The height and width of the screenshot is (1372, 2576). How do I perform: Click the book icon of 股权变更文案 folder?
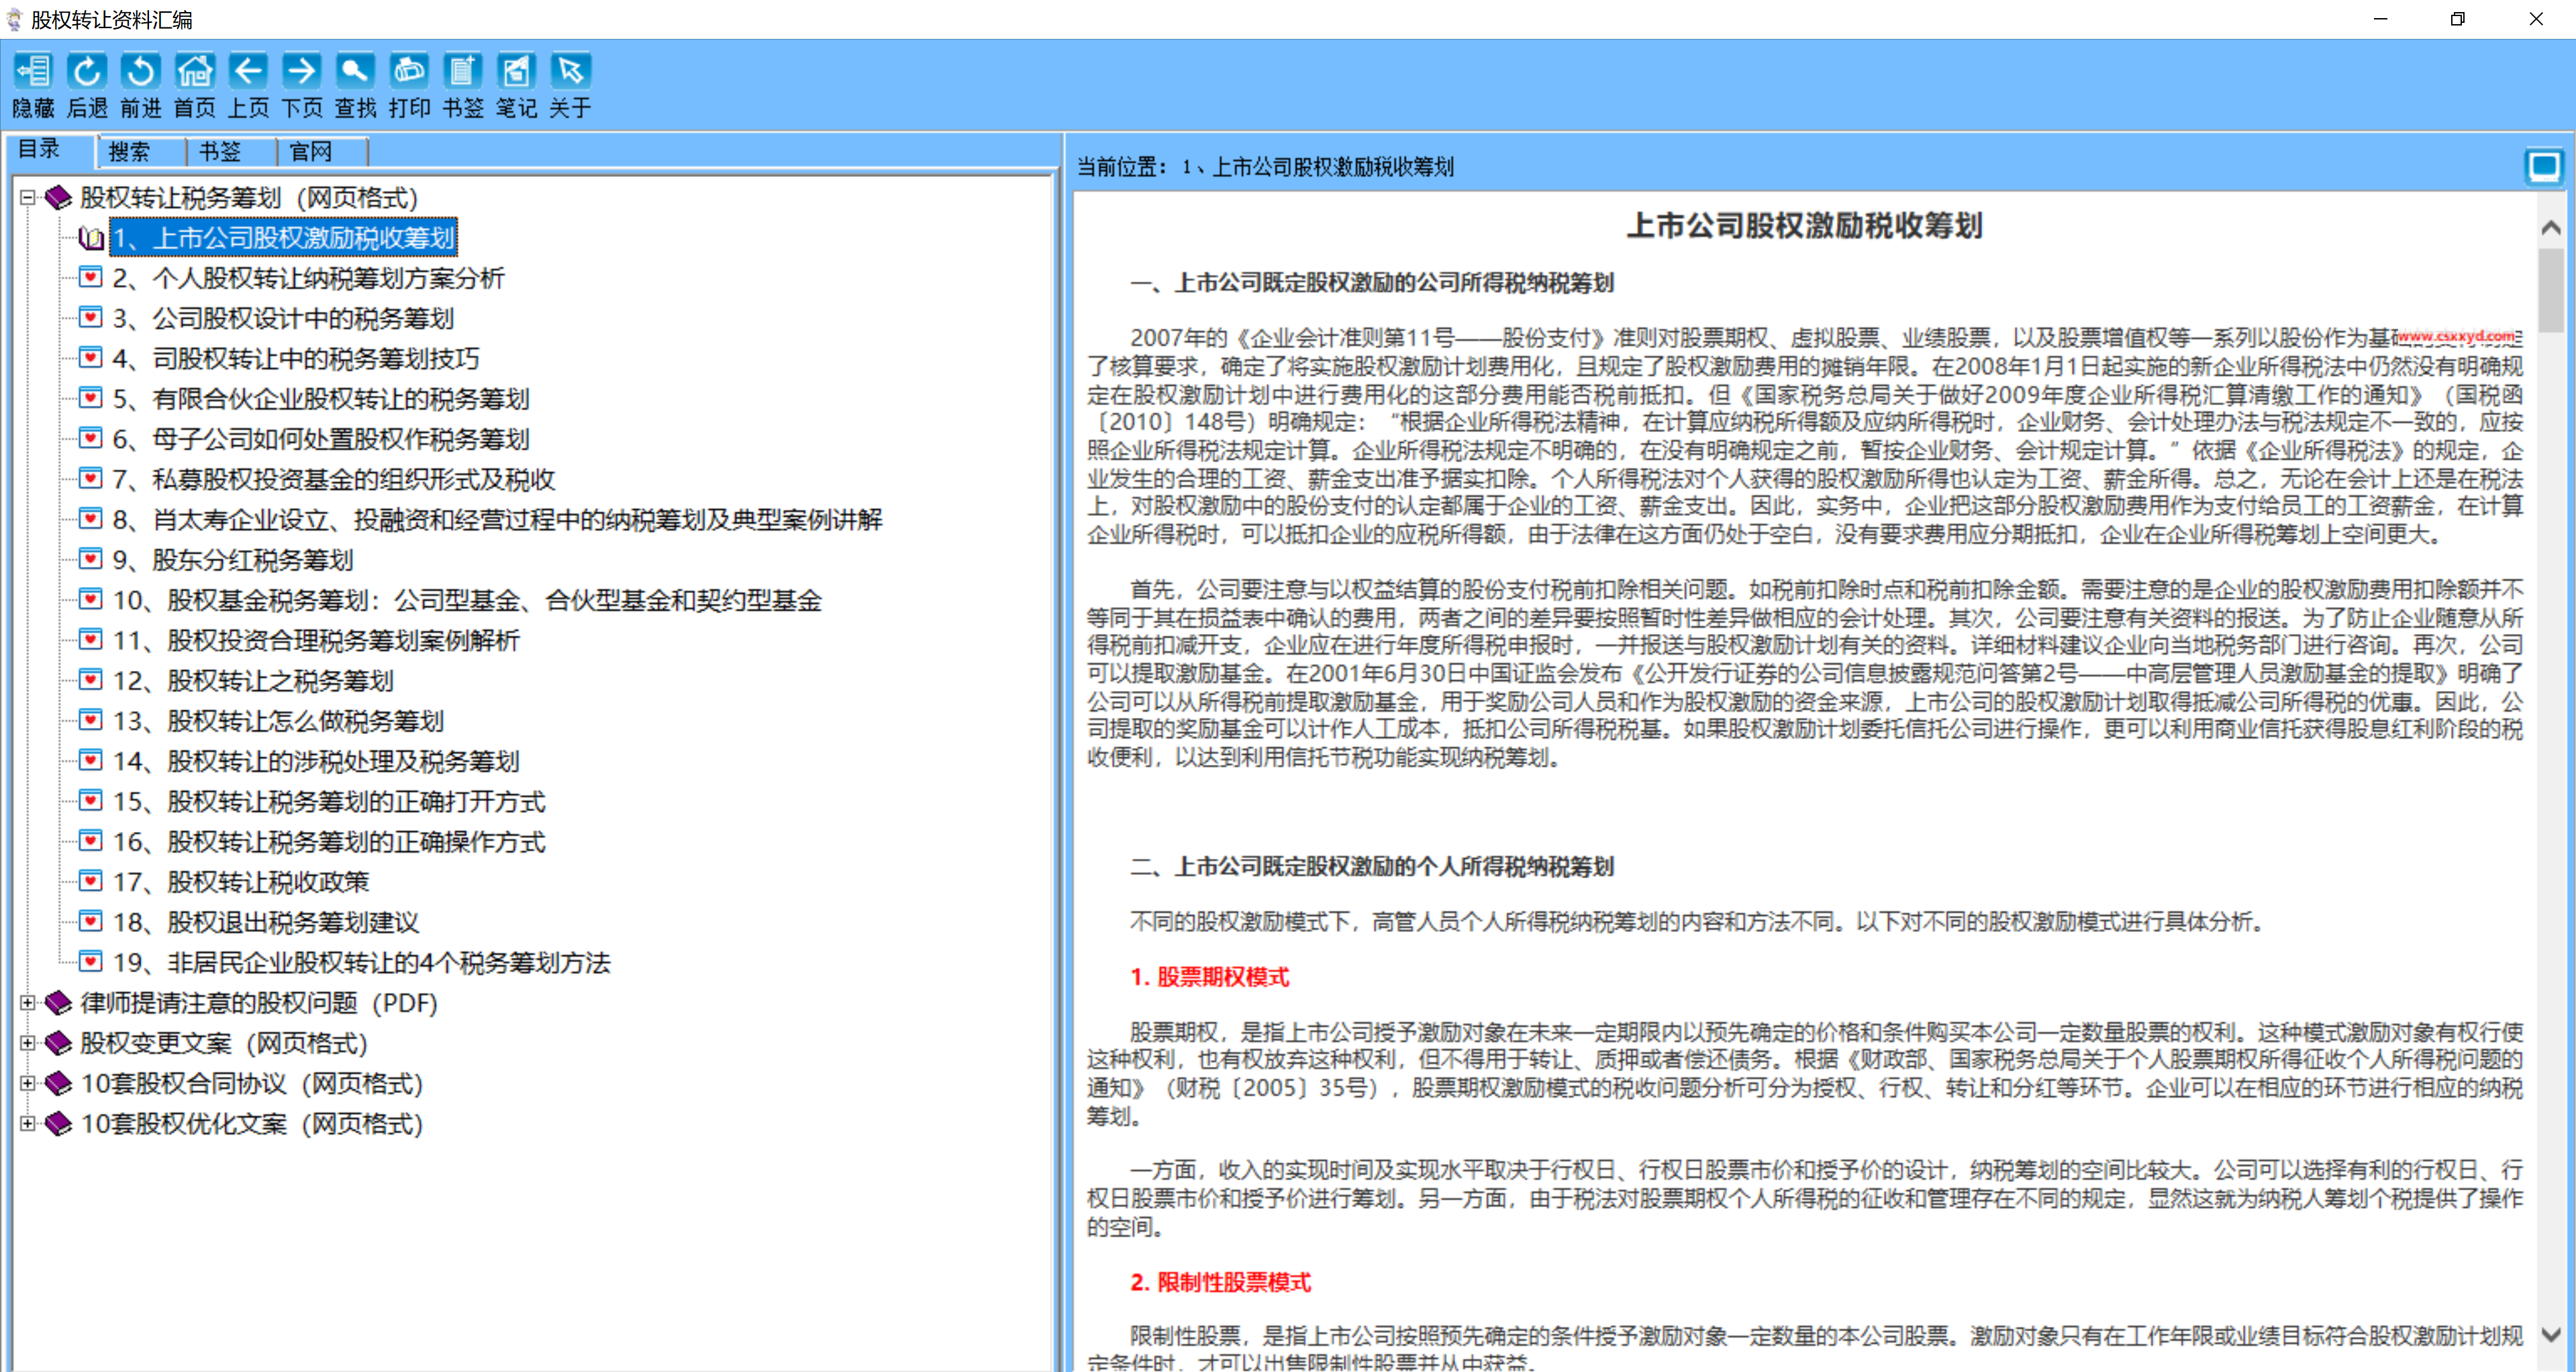coord(59,1042)
